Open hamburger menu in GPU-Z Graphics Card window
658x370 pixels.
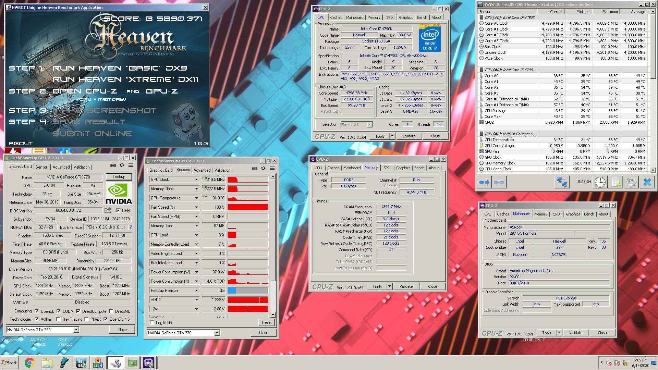pos(131,165)
